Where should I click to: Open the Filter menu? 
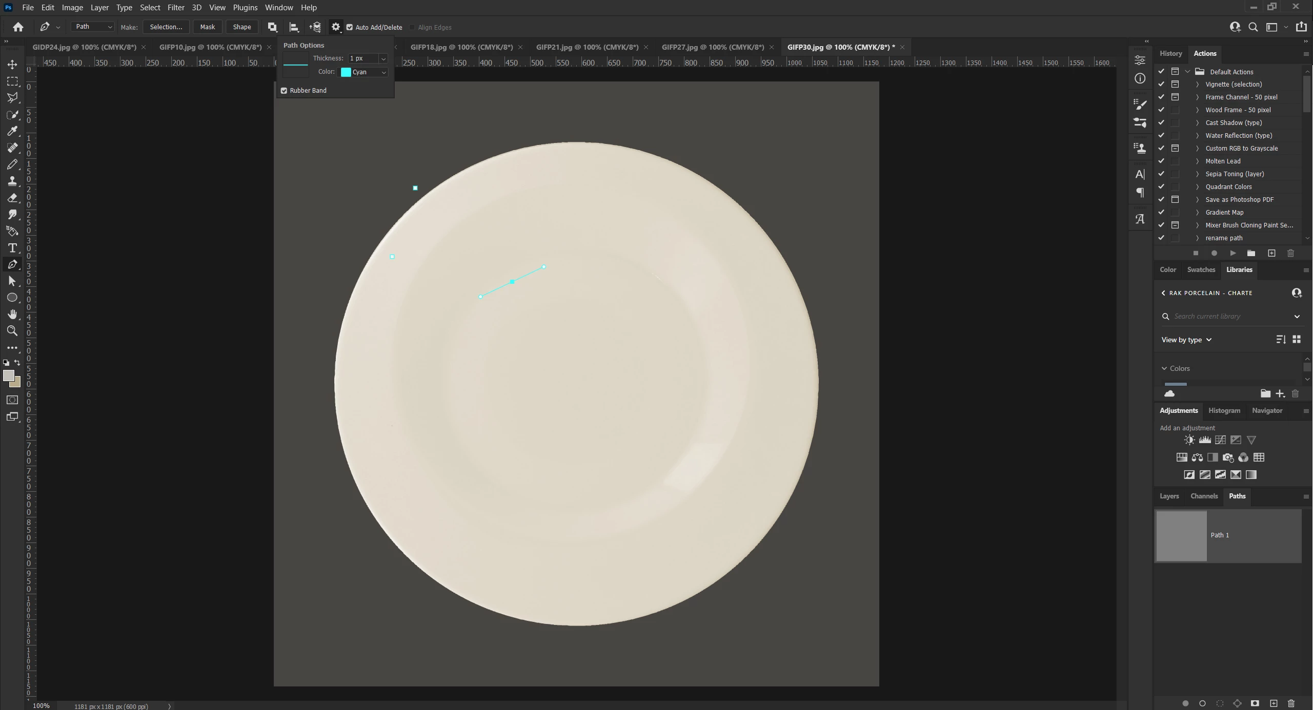[x=176, y=8]
